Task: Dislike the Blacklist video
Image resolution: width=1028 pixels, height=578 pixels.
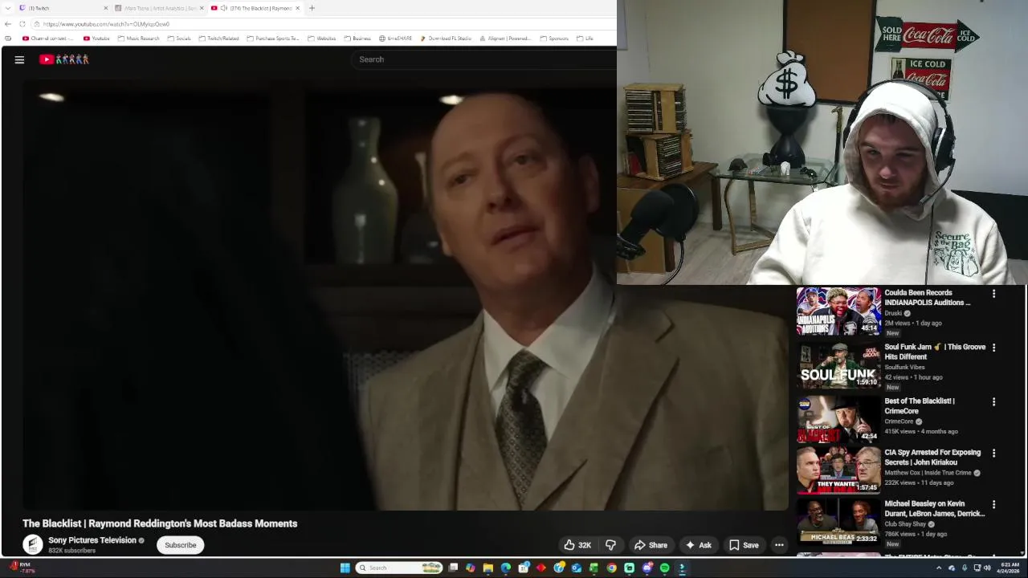Action: click(x=610, y=545)
